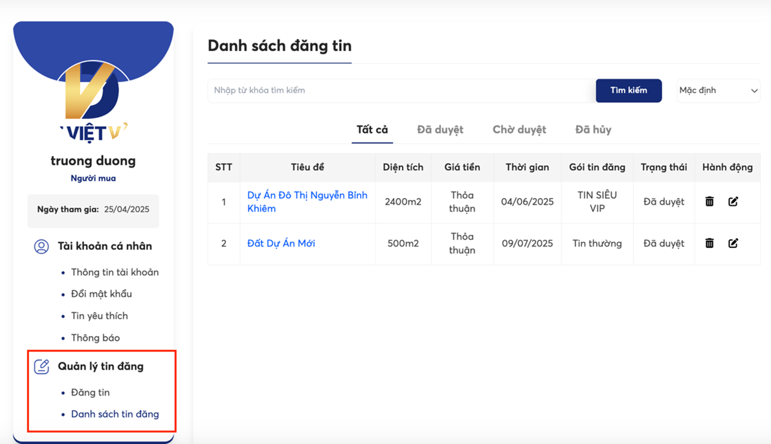The image size is (771, 444).
Task: Click the 500m2 area cell
Action: [403, 243]
